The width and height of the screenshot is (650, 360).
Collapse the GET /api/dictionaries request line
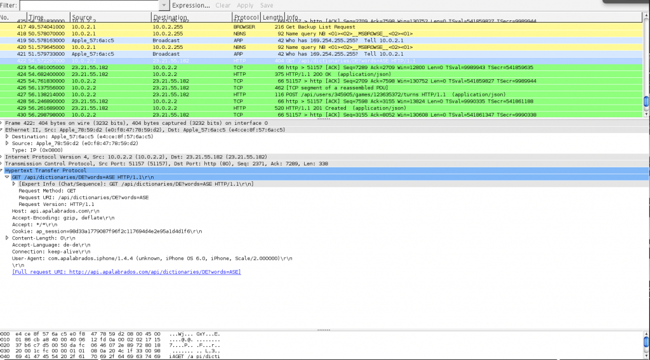(7, 177)
